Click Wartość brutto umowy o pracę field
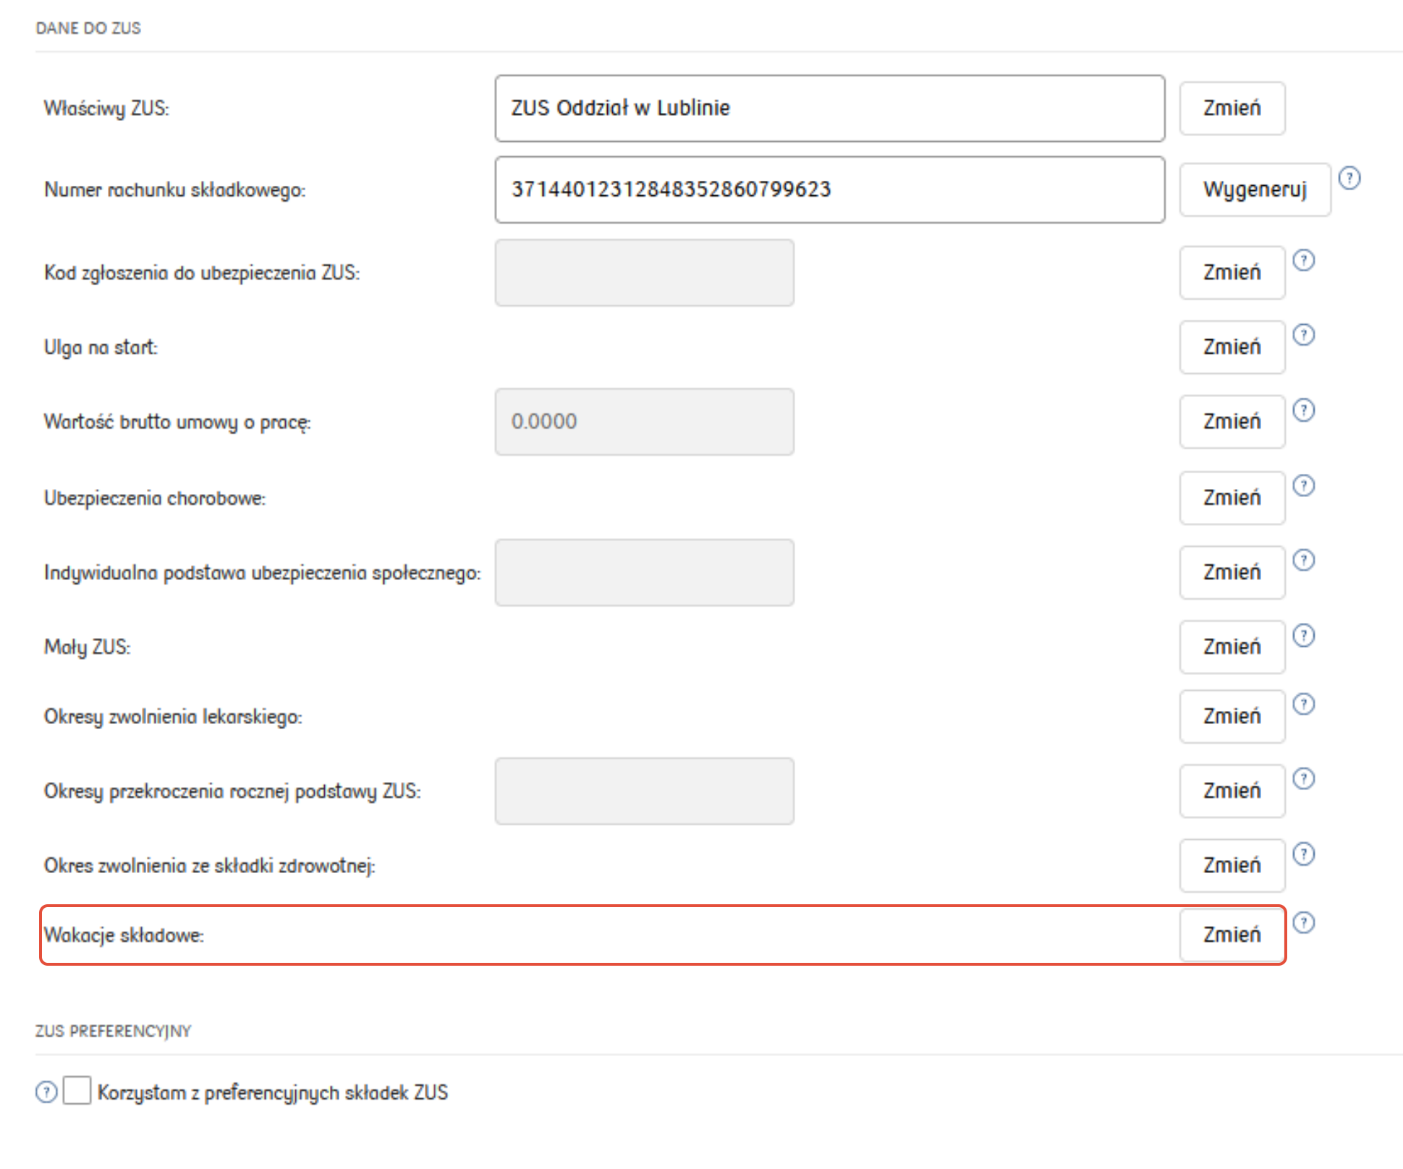The width and height of the screenshot is (1403, 1169). click(644, 422)
